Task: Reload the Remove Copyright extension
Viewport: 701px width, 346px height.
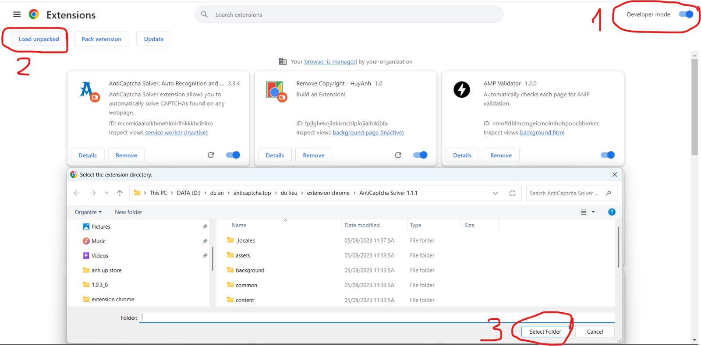Action: [398, 155]
